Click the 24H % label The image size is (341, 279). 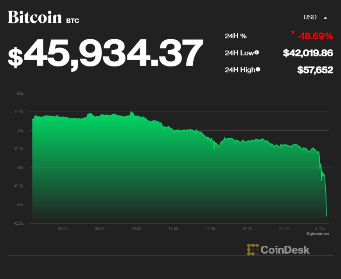pyautogui.click(x=235, y=36)
